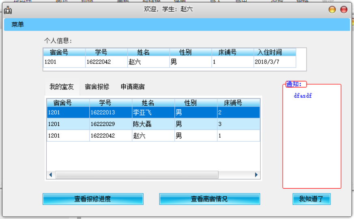The width and height of the screenshot is (354, 219).
Task: Select roommate row 李亚飞
Action: coord(153,112)
